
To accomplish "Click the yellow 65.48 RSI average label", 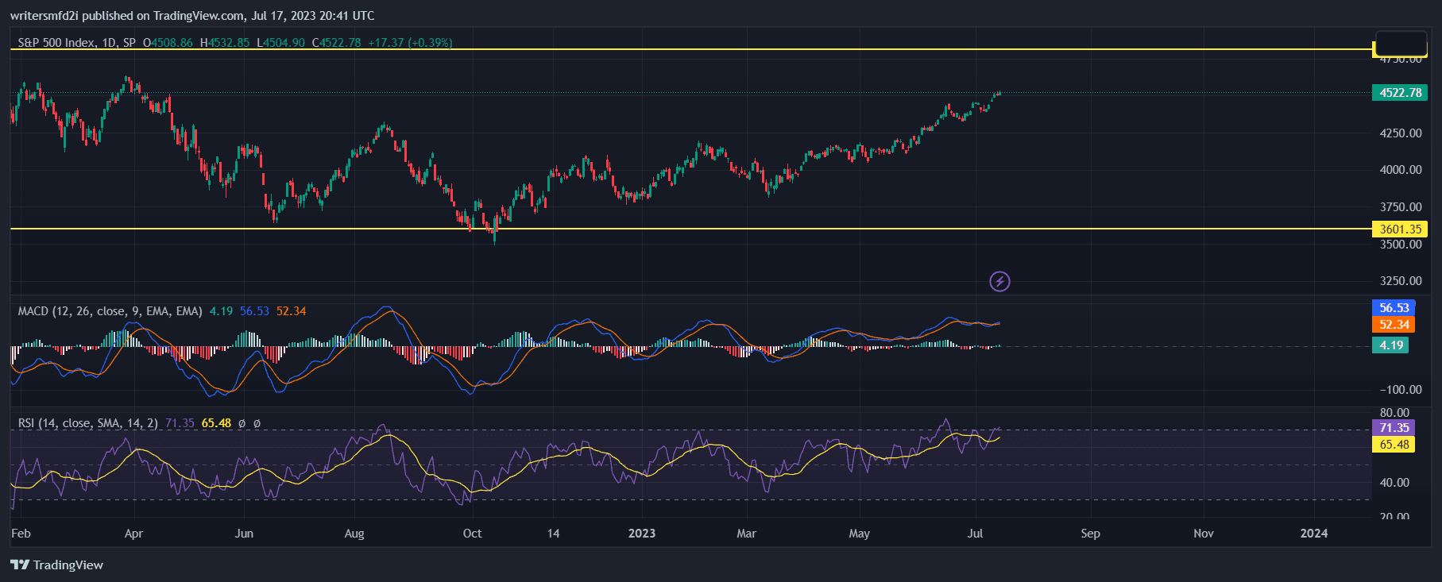I will 1394,445.
